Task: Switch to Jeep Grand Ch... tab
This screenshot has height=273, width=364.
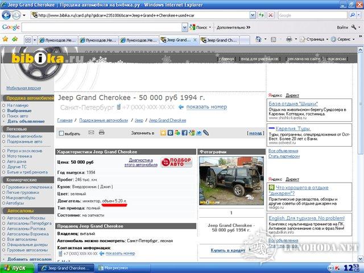Action: (220, 40)
